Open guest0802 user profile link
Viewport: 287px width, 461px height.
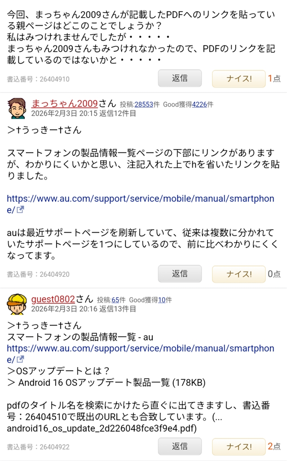53,299
